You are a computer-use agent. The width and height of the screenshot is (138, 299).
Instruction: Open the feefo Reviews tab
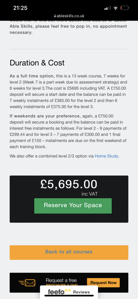(69, 292)
